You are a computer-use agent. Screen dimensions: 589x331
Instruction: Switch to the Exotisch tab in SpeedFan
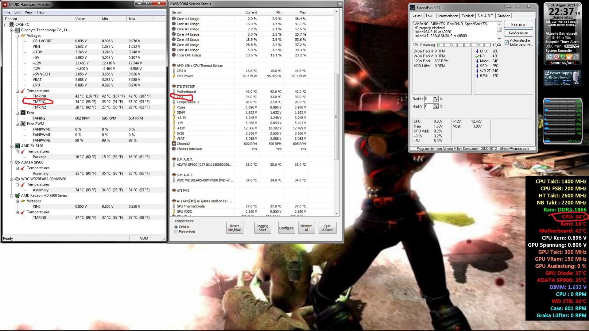468,16
